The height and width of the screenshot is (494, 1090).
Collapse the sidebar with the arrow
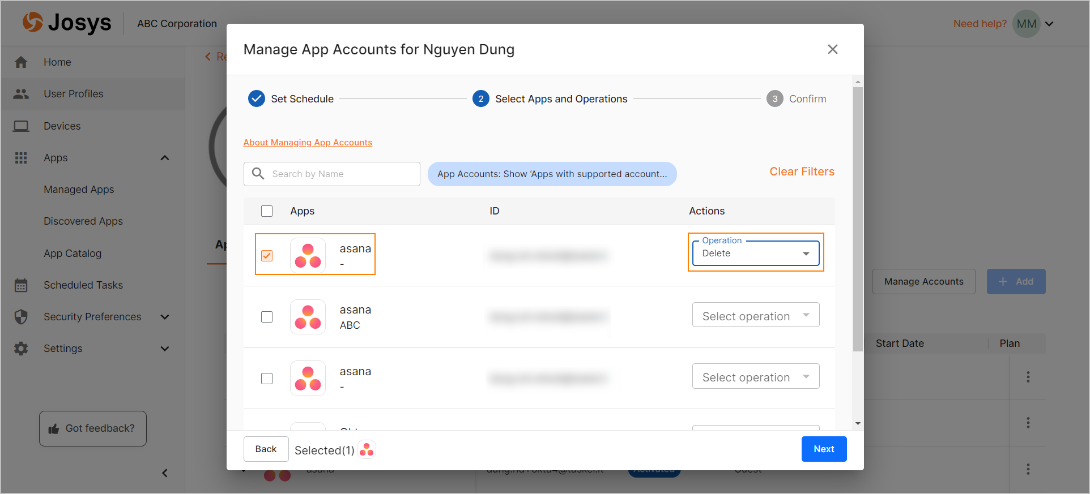pyautogui.click(x=165, y=473)
